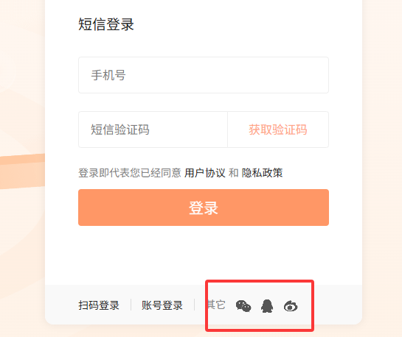Click the peach background outside the login card
This screenshot has width=402, height=337.
[x=382, y=153]
